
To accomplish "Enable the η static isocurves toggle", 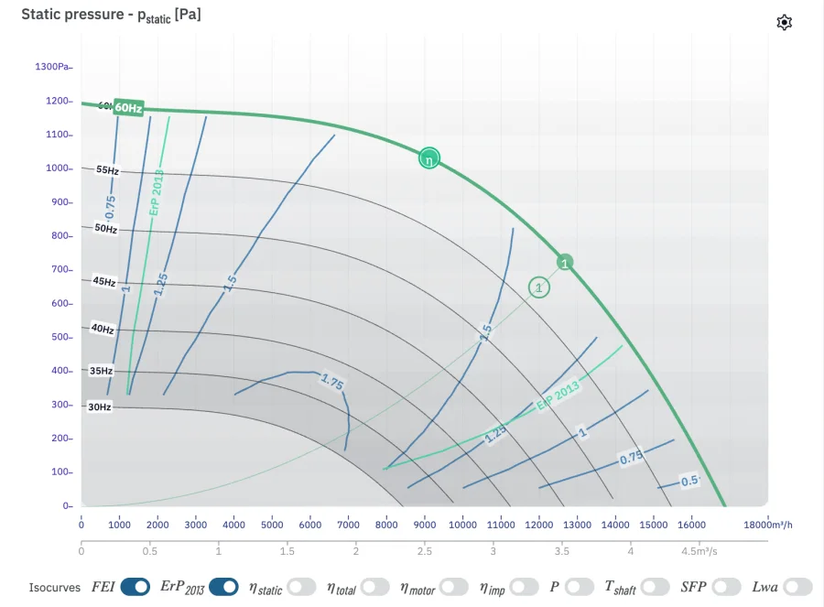I will coord(301,587).
